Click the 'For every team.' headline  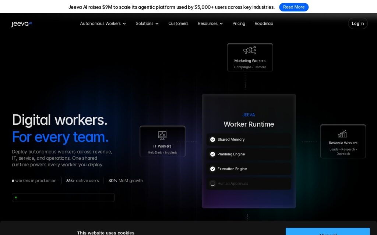(x=60, y=137)
